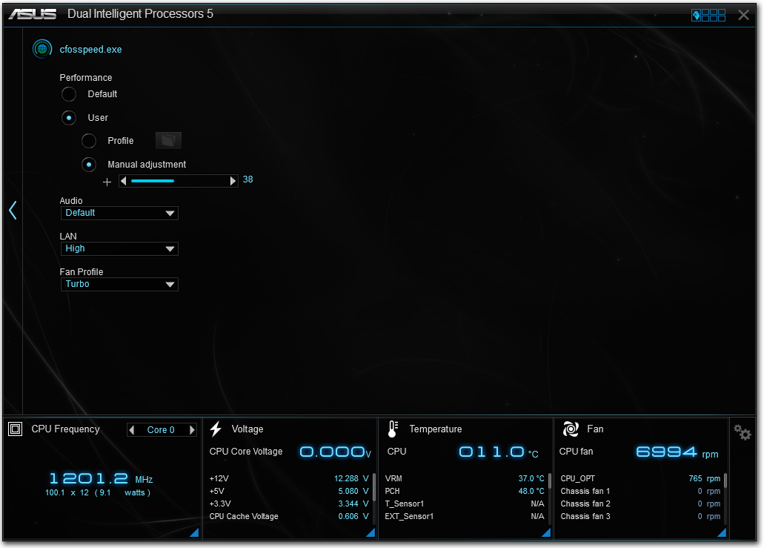Click the Voltage lightning bolt icon
764x548 pixels.
coord(216,429)
